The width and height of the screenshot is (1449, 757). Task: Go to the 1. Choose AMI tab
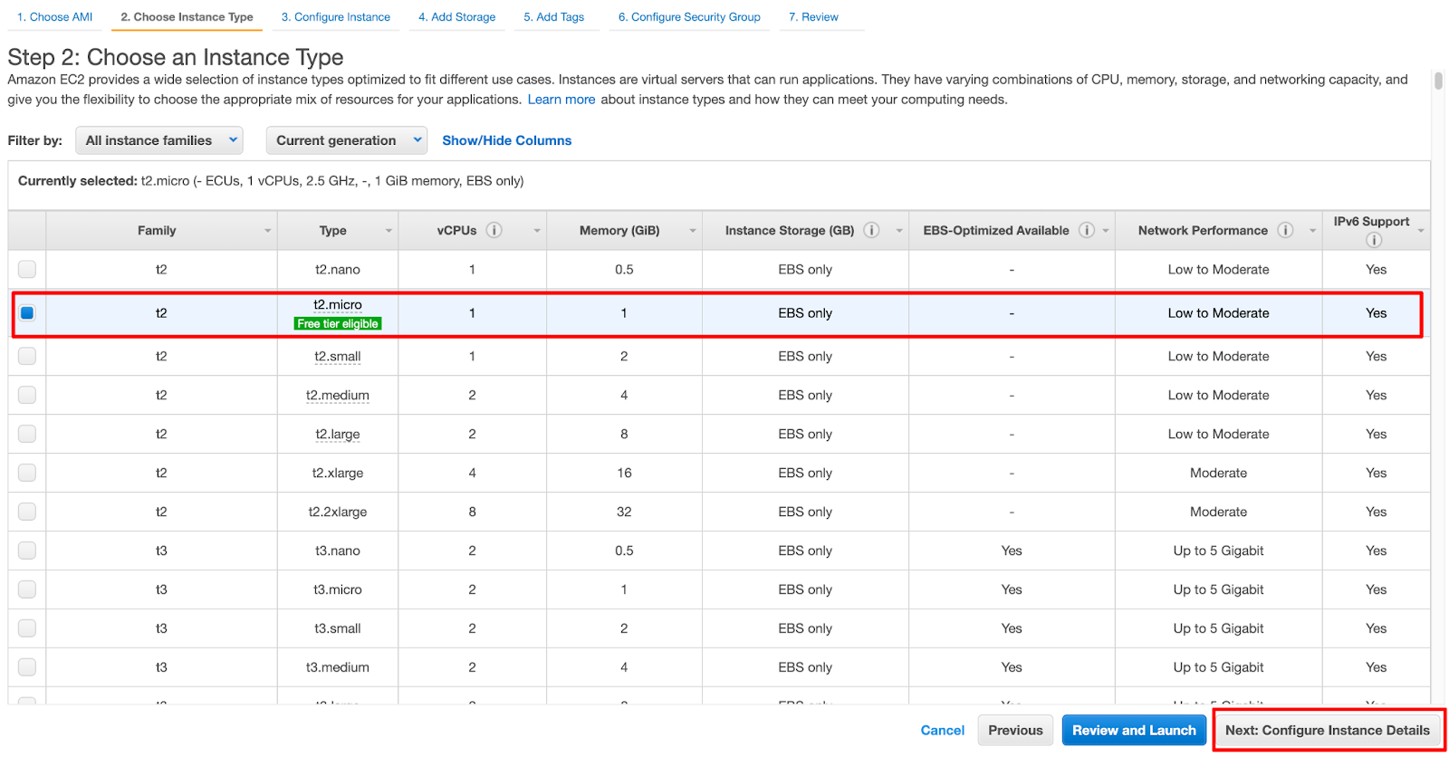[54, 17]
